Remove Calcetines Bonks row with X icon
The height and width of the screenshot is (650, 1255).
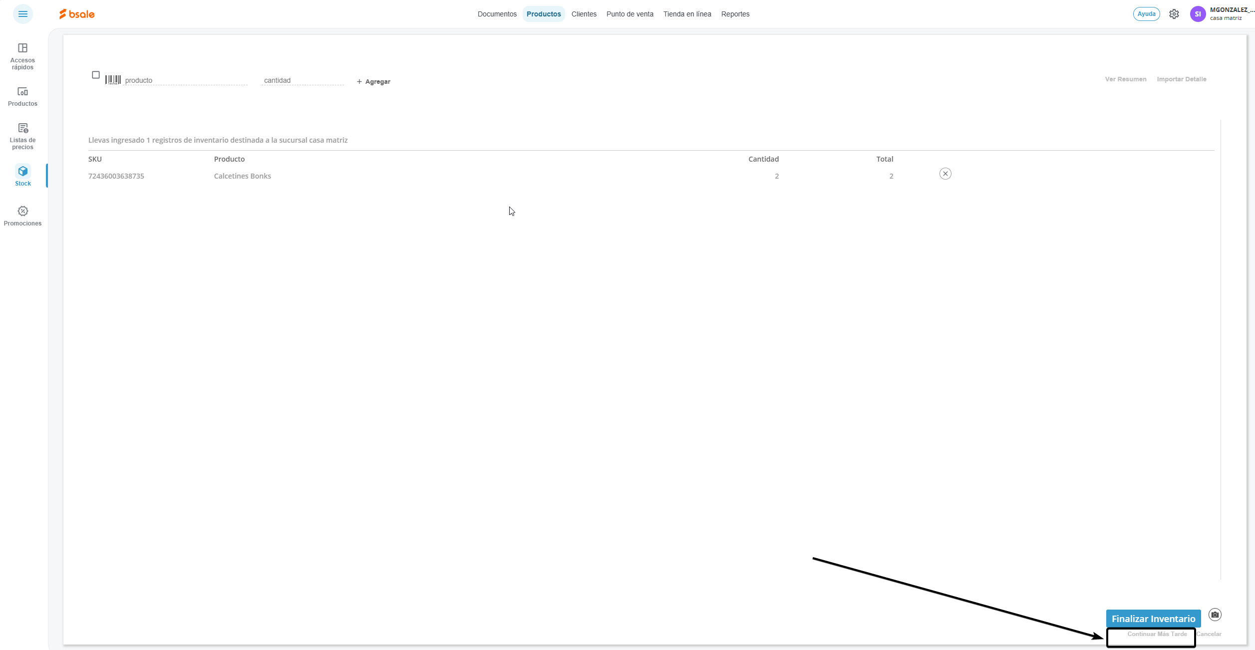tap(945, 174)
